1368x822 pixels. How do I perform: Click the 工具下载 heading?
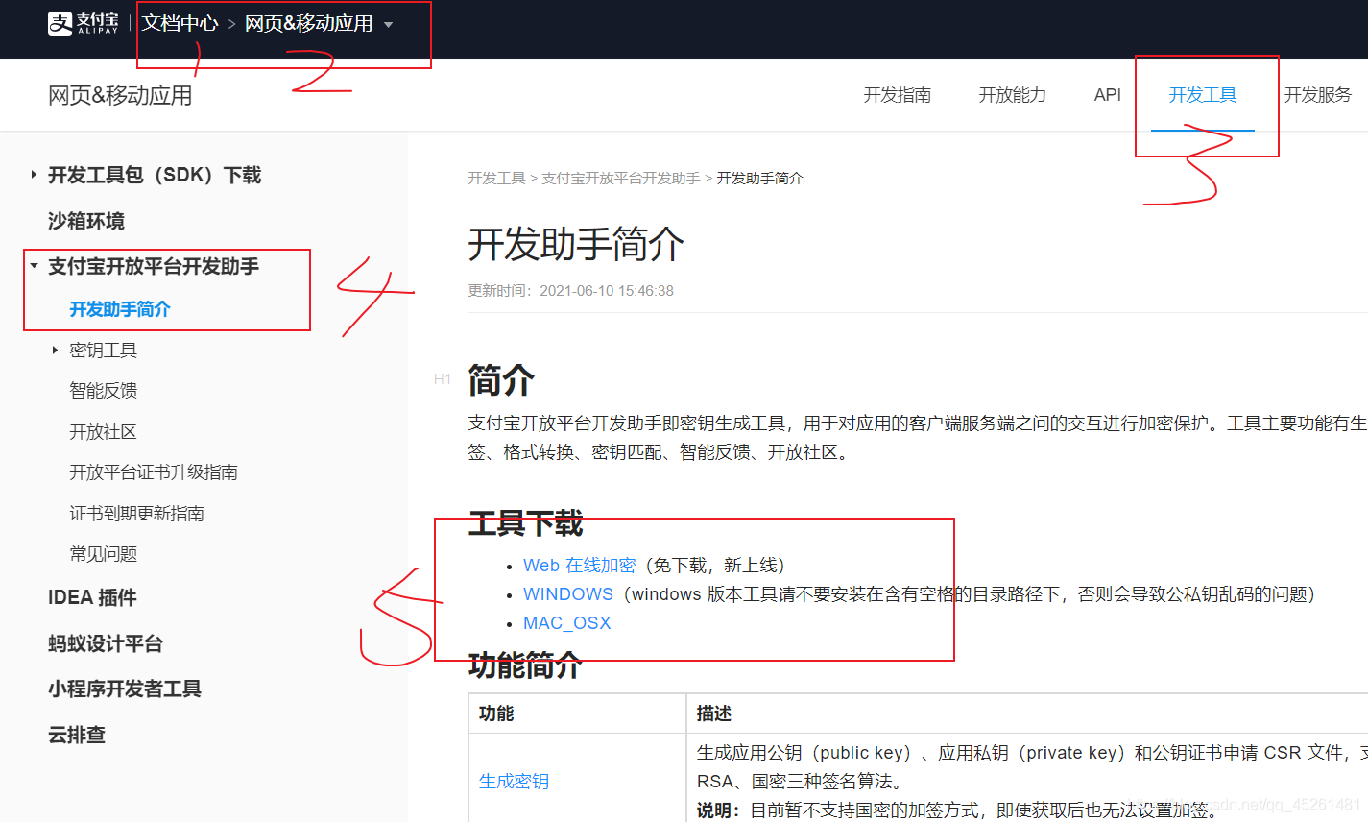coord(525,523)
